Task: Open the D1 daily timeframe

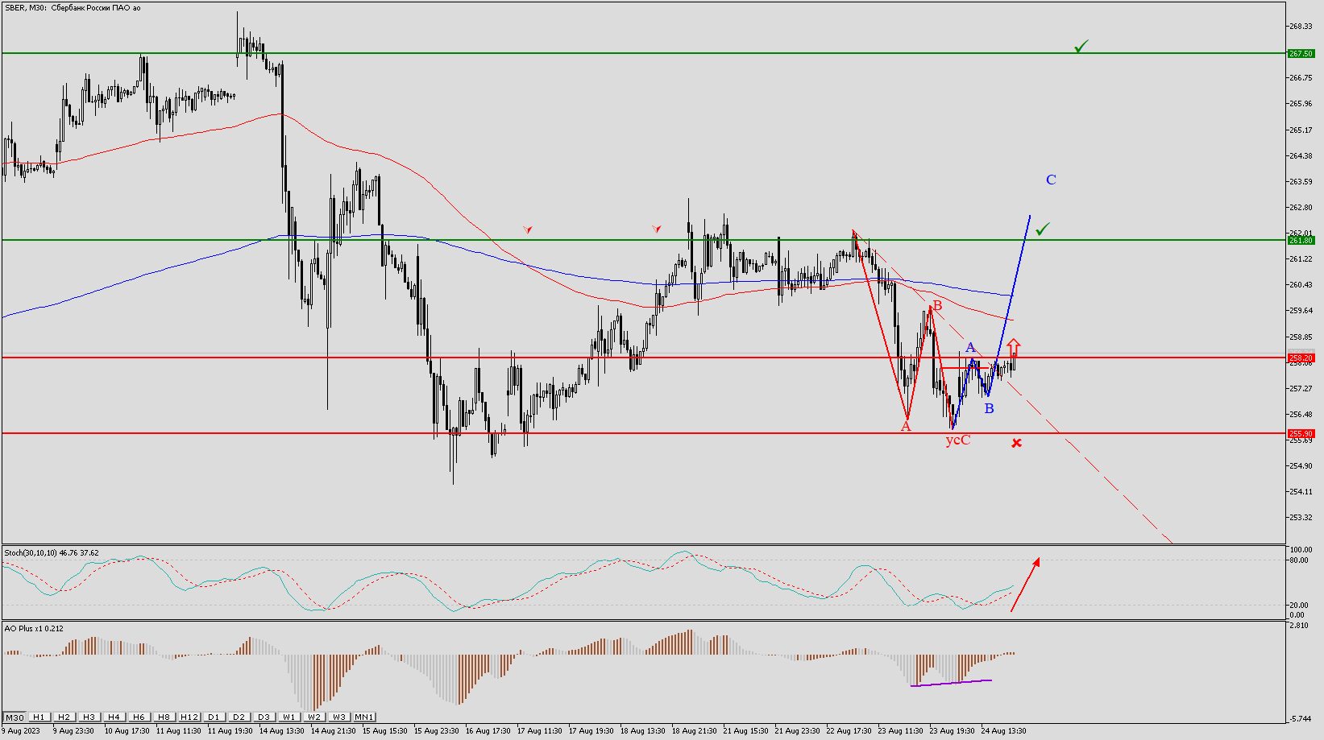Action: click(214, 717)
